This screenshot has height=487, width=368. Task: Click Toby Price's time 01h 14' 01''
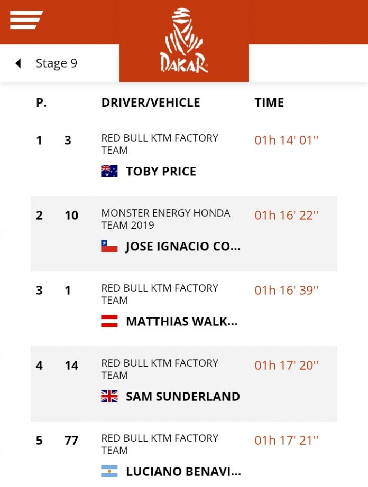point(287,141)
